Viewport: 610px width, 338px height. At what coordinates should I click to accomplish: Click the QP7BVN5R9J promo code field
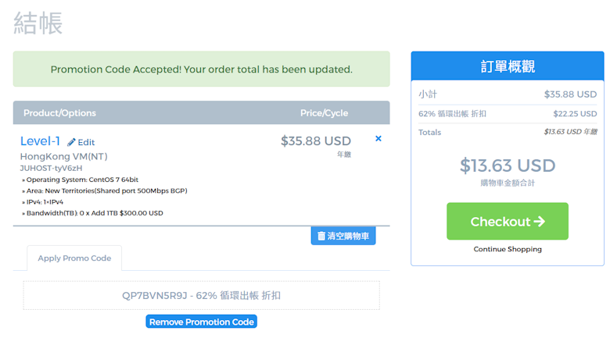[x=201, y=295]
